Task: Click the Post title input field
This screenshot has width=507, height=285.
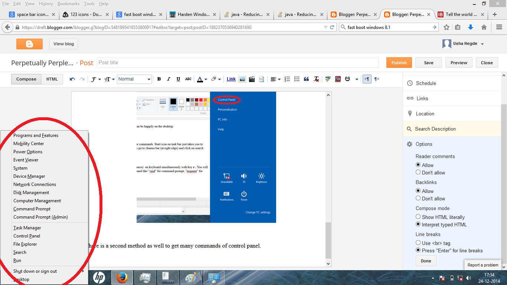Action: (238, 63)
